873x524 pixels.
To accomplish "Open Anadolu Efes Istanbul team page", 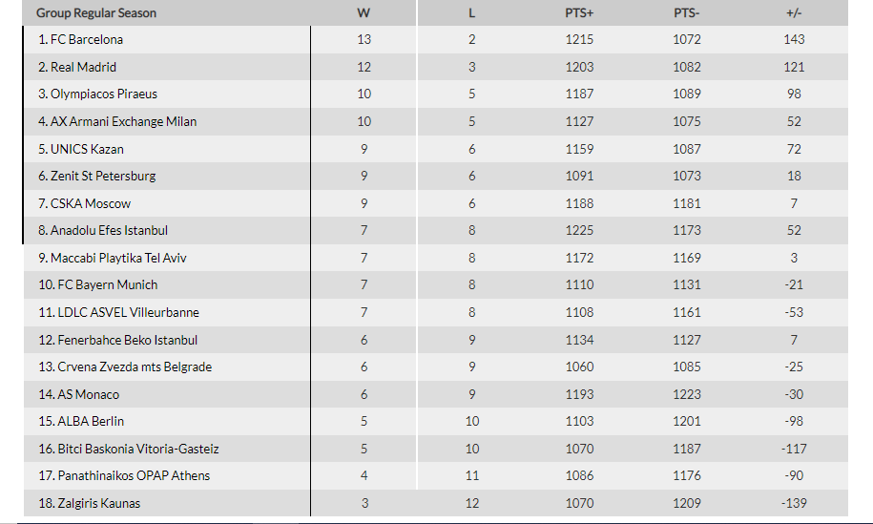I will point(103,230).
